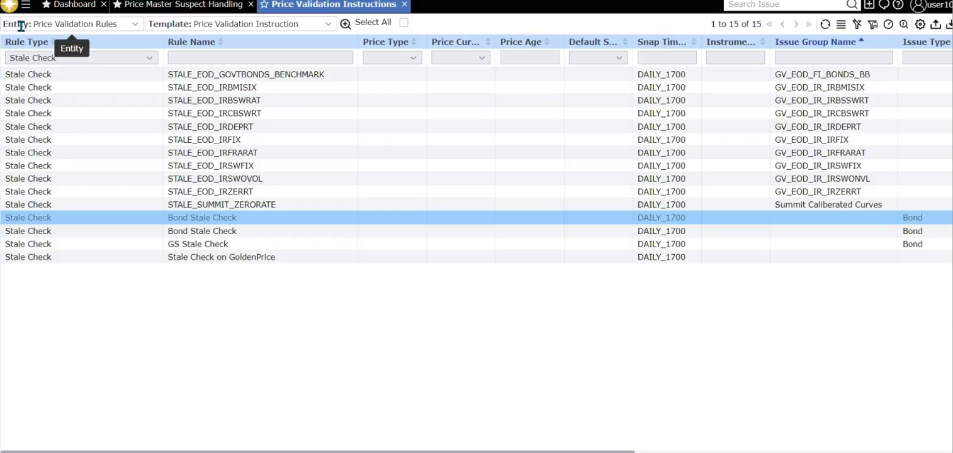Open the chat bubble icon
Viewport: 953px width, 453px height.
pos(884,4)
